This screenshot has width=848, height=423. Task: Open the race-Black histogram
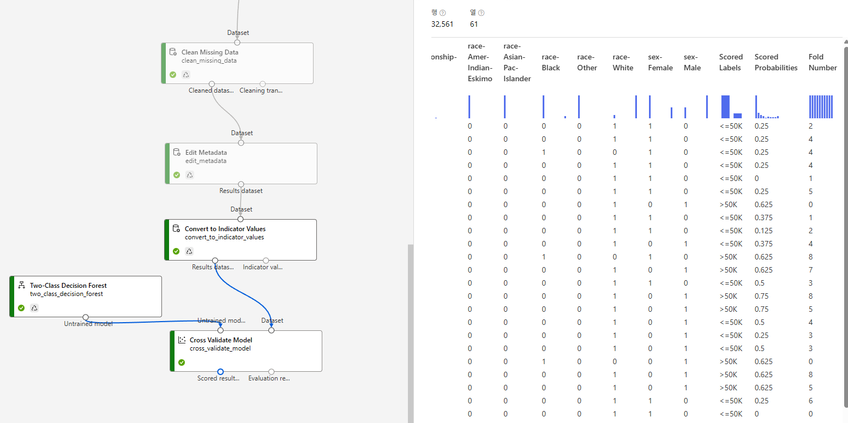[x=554, y=107]
